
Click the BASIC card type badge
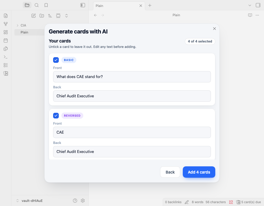point(69,60)
